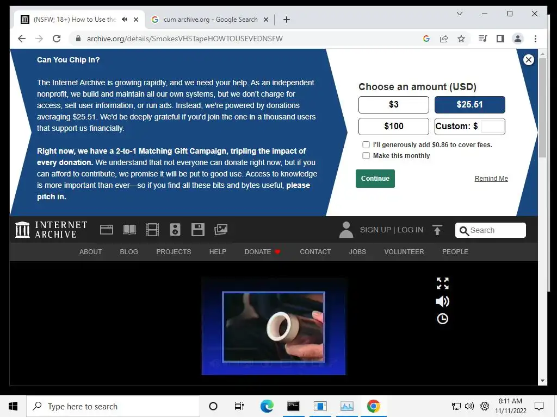The width and height of the screenshot is (557, 417).
Task: Click the system tray volume icon
Action: coord(469,406)
